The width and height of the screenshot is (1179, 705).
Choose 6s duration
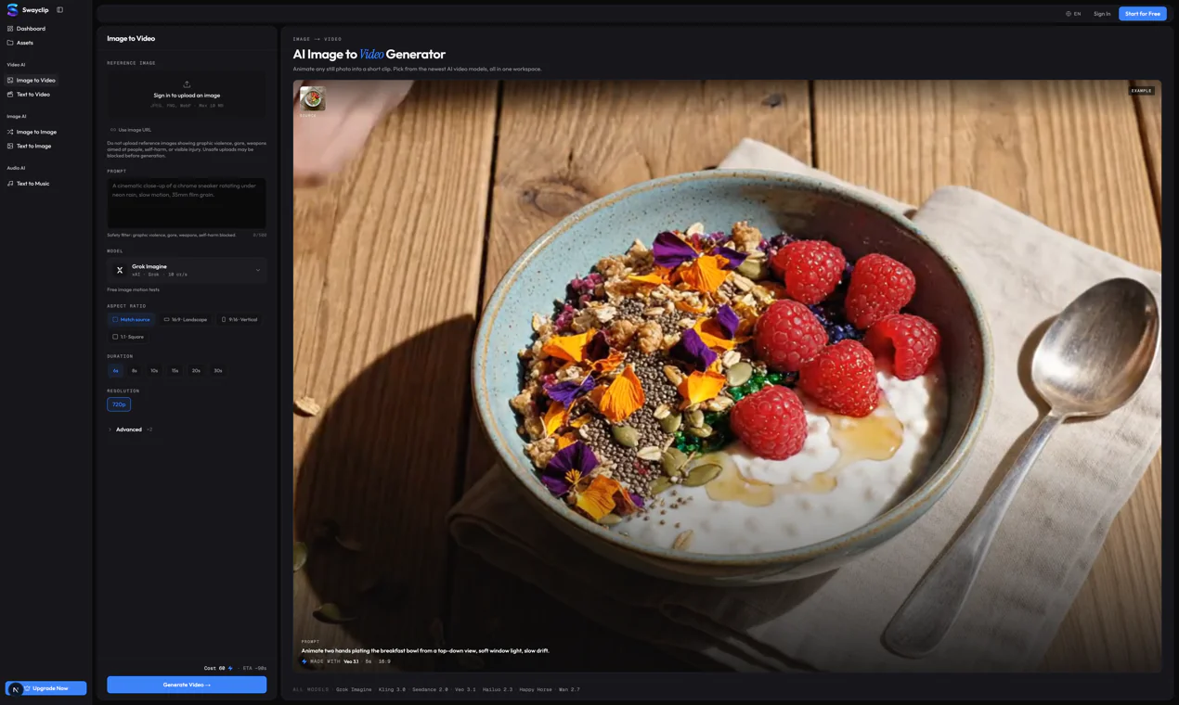click(x=115, y=370)
